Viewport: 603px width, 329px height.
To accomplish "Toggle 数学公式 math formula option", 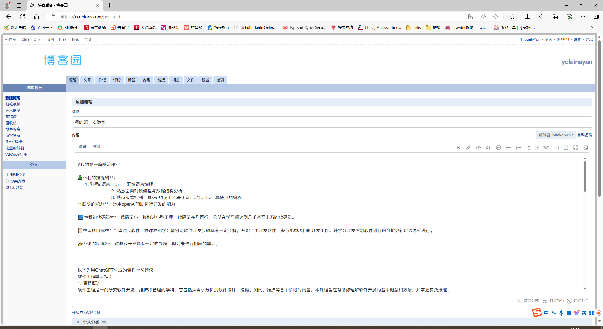I will (528, 301).
